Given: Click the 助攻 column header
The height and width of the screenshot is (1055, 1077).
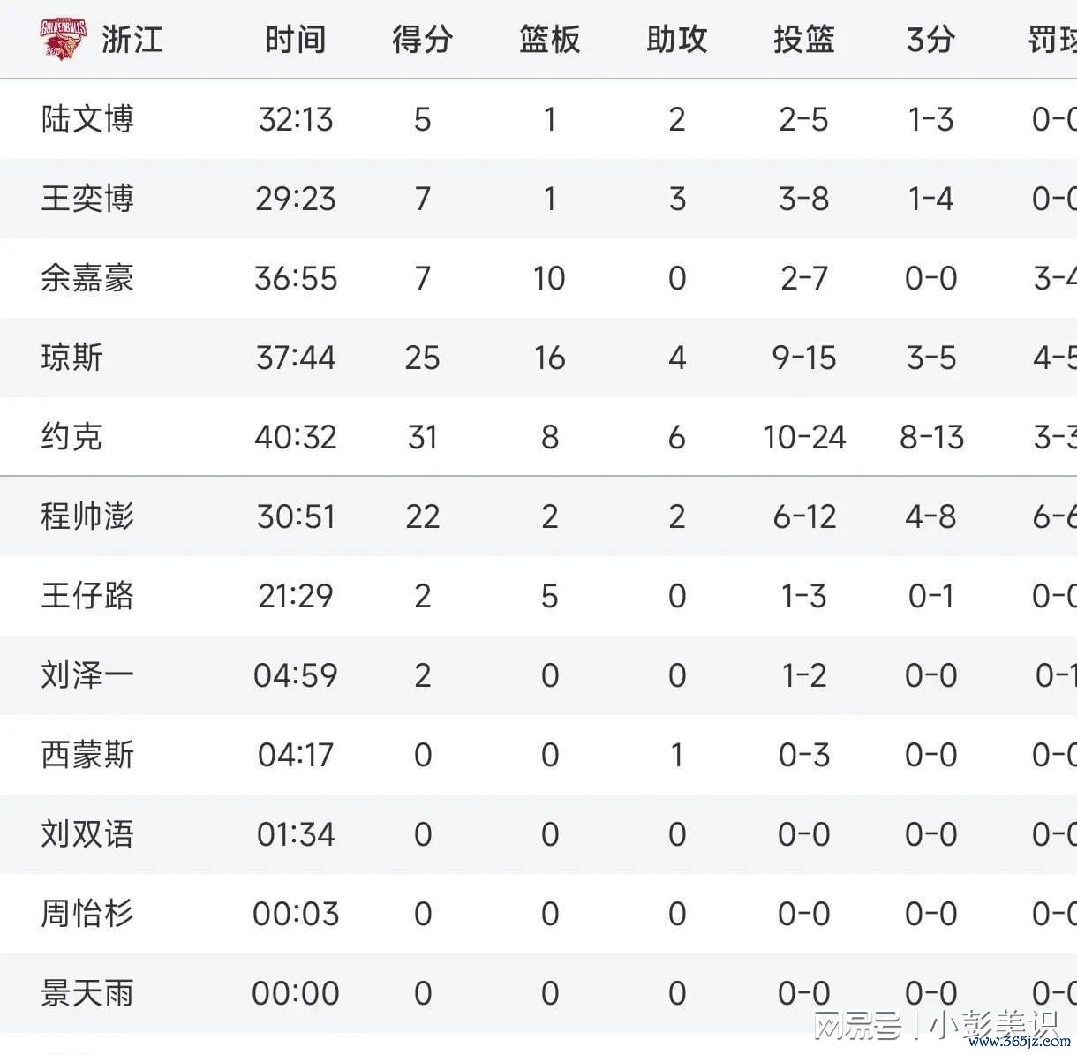Looking at the screenshot, I should 677,40.
